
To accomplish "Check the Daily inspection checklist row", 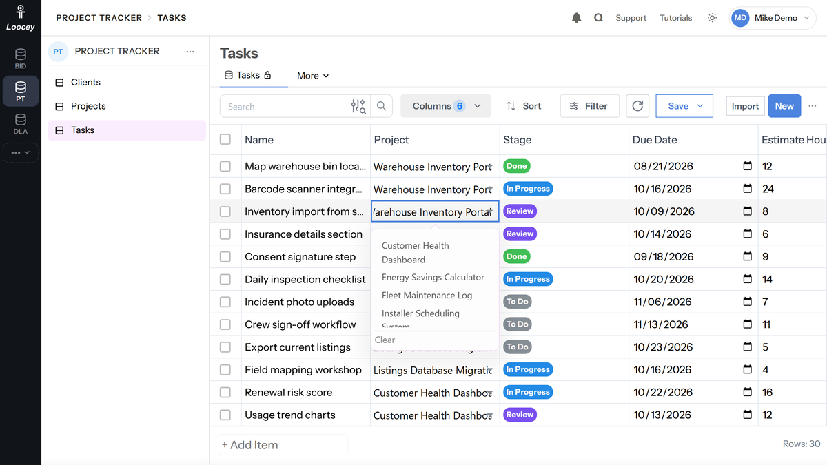I will tap(225, 279).
